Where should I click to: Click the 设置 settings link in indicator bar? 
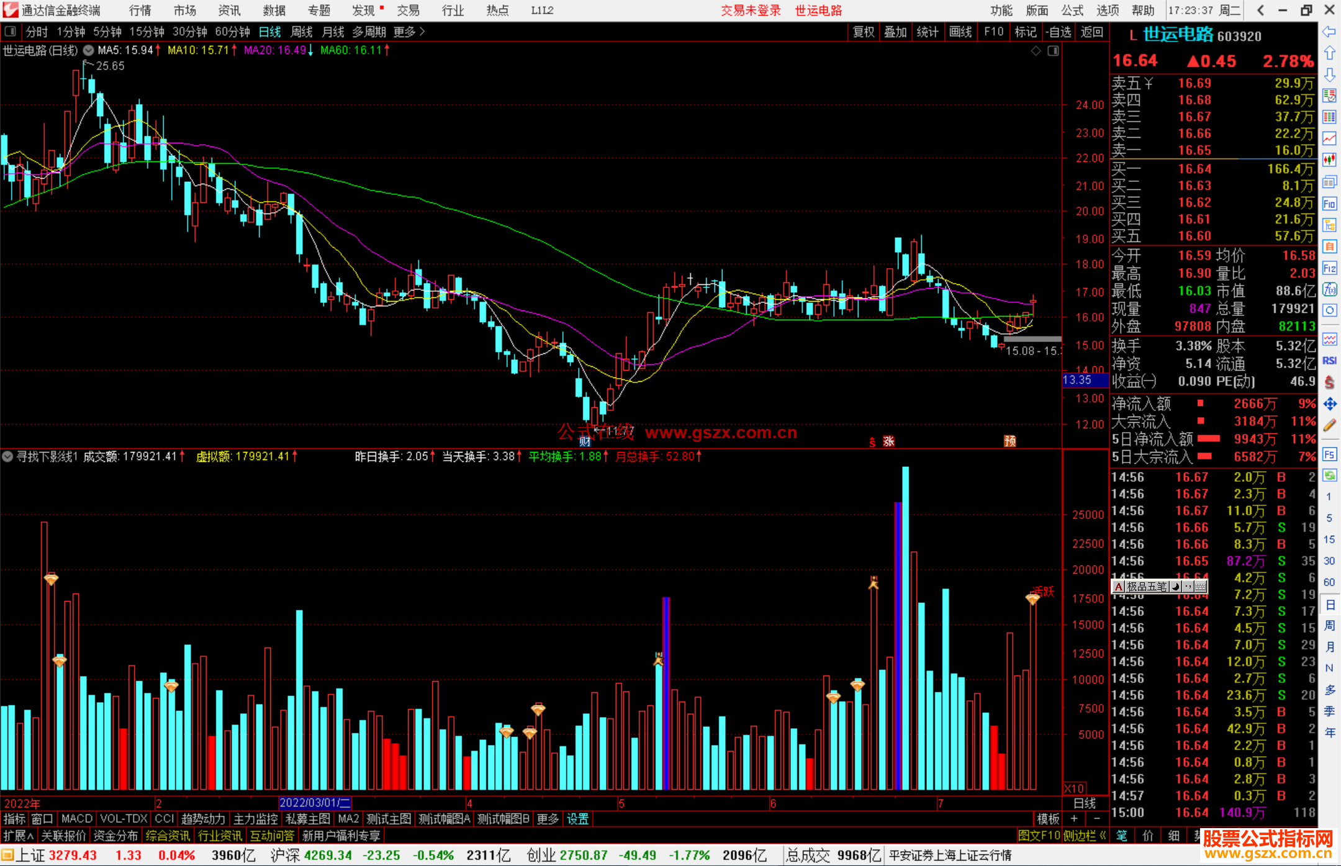click(x=578, y=819)
